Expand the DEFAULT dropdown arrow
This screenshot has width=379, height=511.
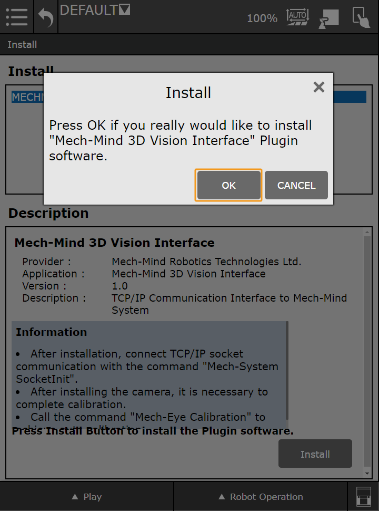[x=125, y=9]
